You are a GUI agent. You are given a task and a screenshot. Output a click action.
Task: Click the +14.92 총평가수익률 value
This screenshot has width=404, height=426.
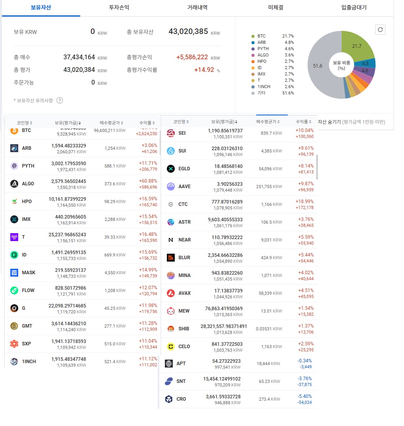coord(204,70)
